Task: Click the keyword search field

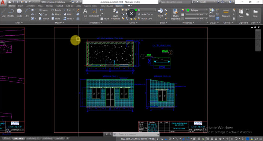Action: coord(176,2)
